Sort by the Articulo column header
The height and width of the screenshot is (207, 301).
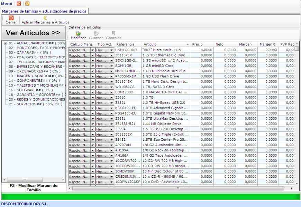[165, 44]
